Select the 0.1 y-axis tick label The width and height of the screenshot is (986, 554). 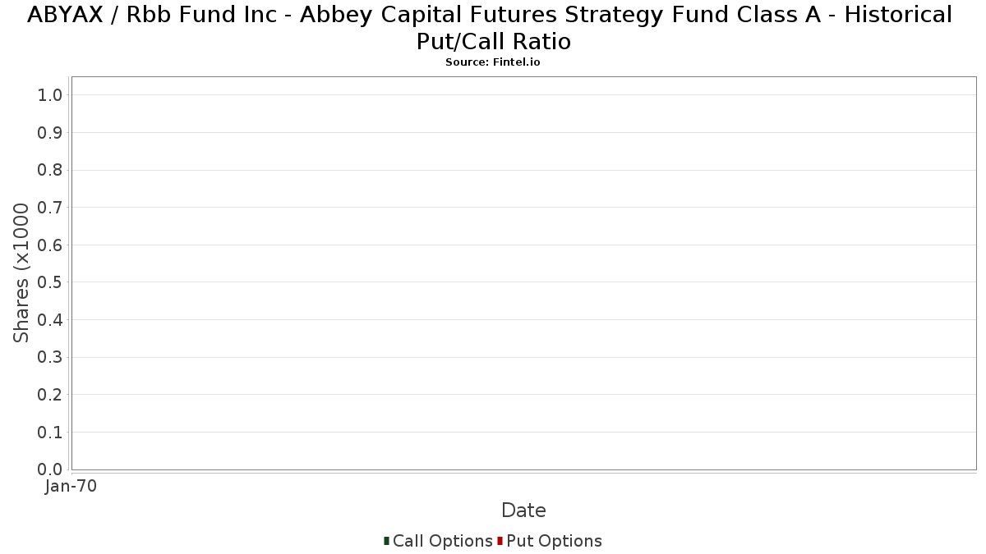[x=50, y=432]
